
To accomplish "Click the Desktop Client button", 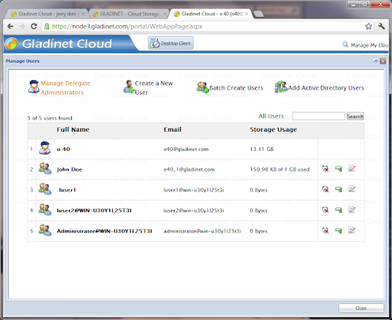I will [171, 43].
